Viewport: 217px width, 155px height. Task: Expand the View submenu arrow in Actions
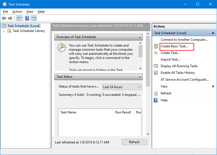tap(213, 86)
